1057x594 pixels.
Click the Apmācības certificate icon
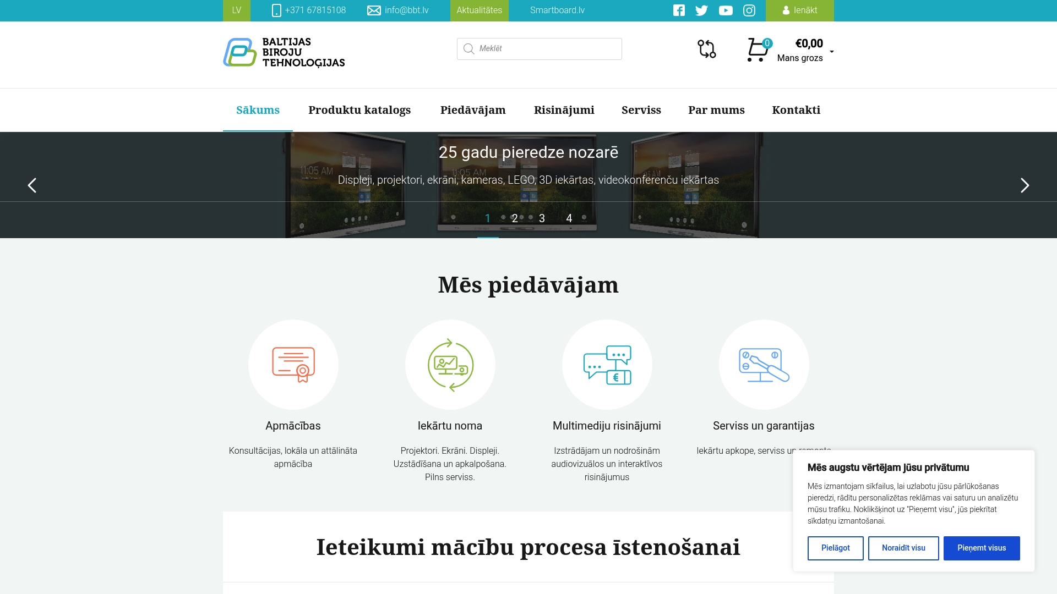(x=293, y=365)
